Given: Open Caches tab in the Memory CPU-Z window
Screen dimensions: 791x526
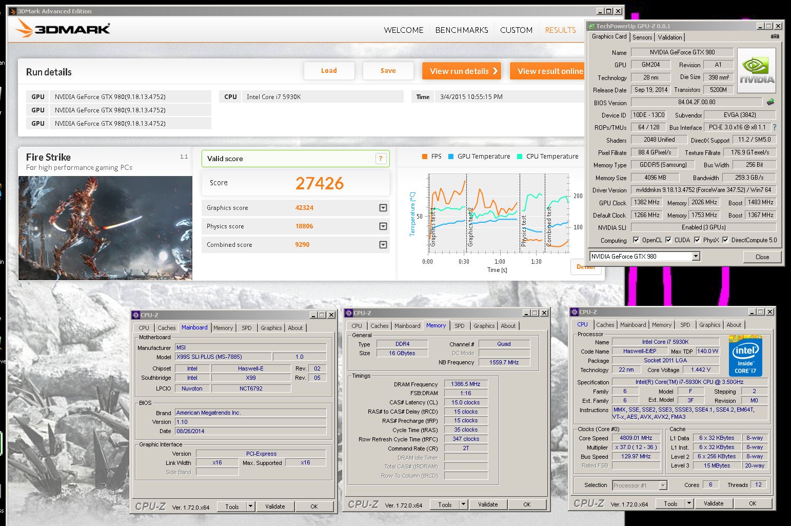Looking at the screenshot, I should (380, 326).
